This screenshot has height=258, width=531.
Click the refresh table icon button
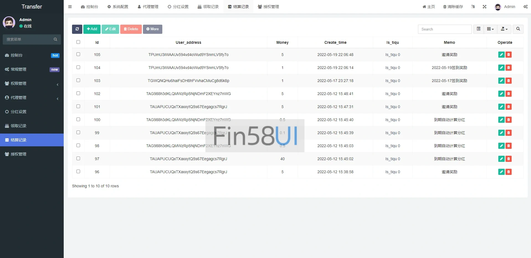[x=77, y=29]
